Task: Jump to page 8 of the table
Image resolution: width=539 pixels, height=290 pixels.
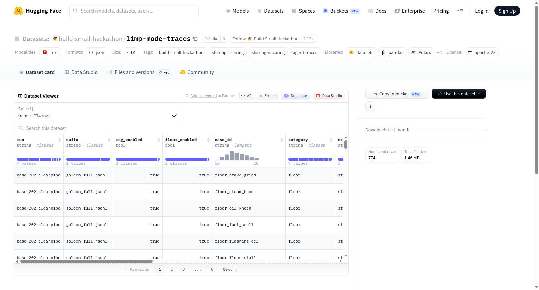Action: 212,269
